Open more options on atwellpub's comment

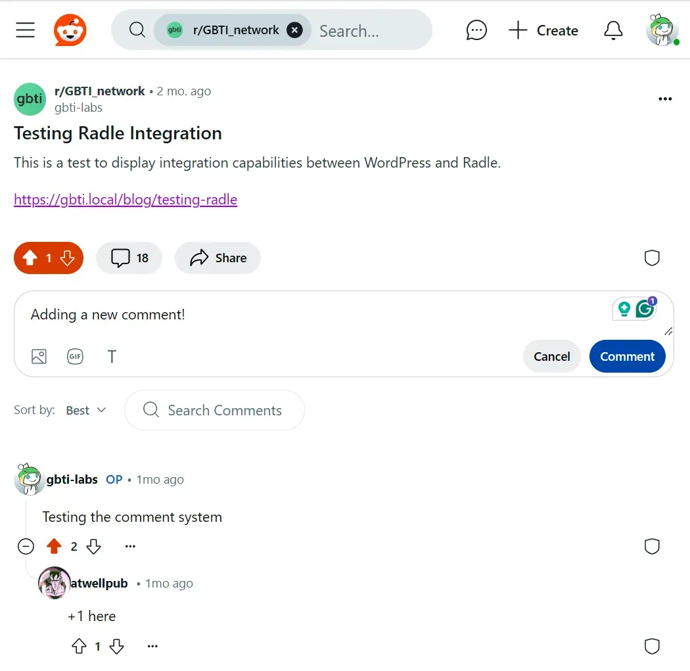coord(152,647)
